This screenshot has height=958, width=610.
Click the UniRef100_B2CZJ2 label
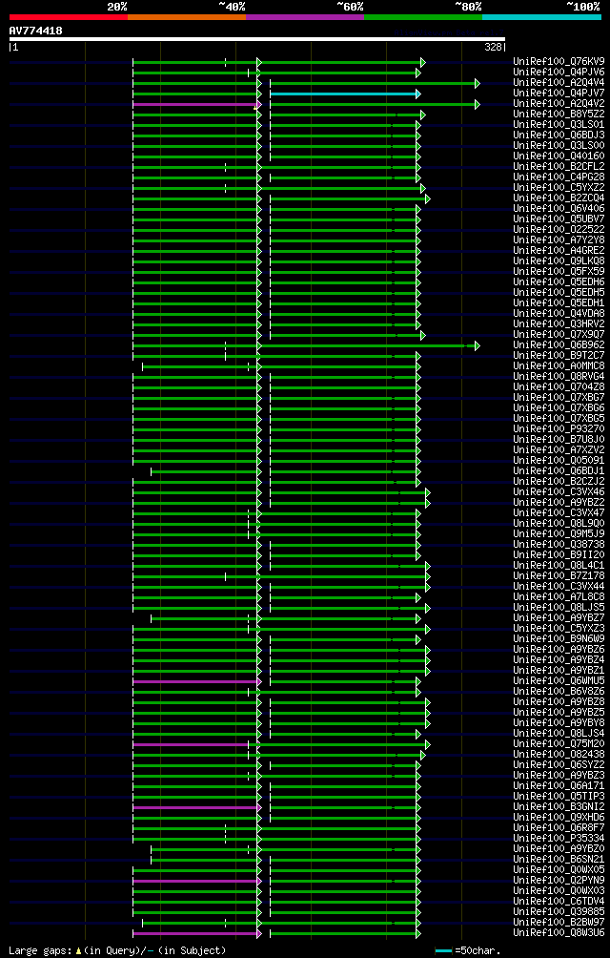point(559,482)
